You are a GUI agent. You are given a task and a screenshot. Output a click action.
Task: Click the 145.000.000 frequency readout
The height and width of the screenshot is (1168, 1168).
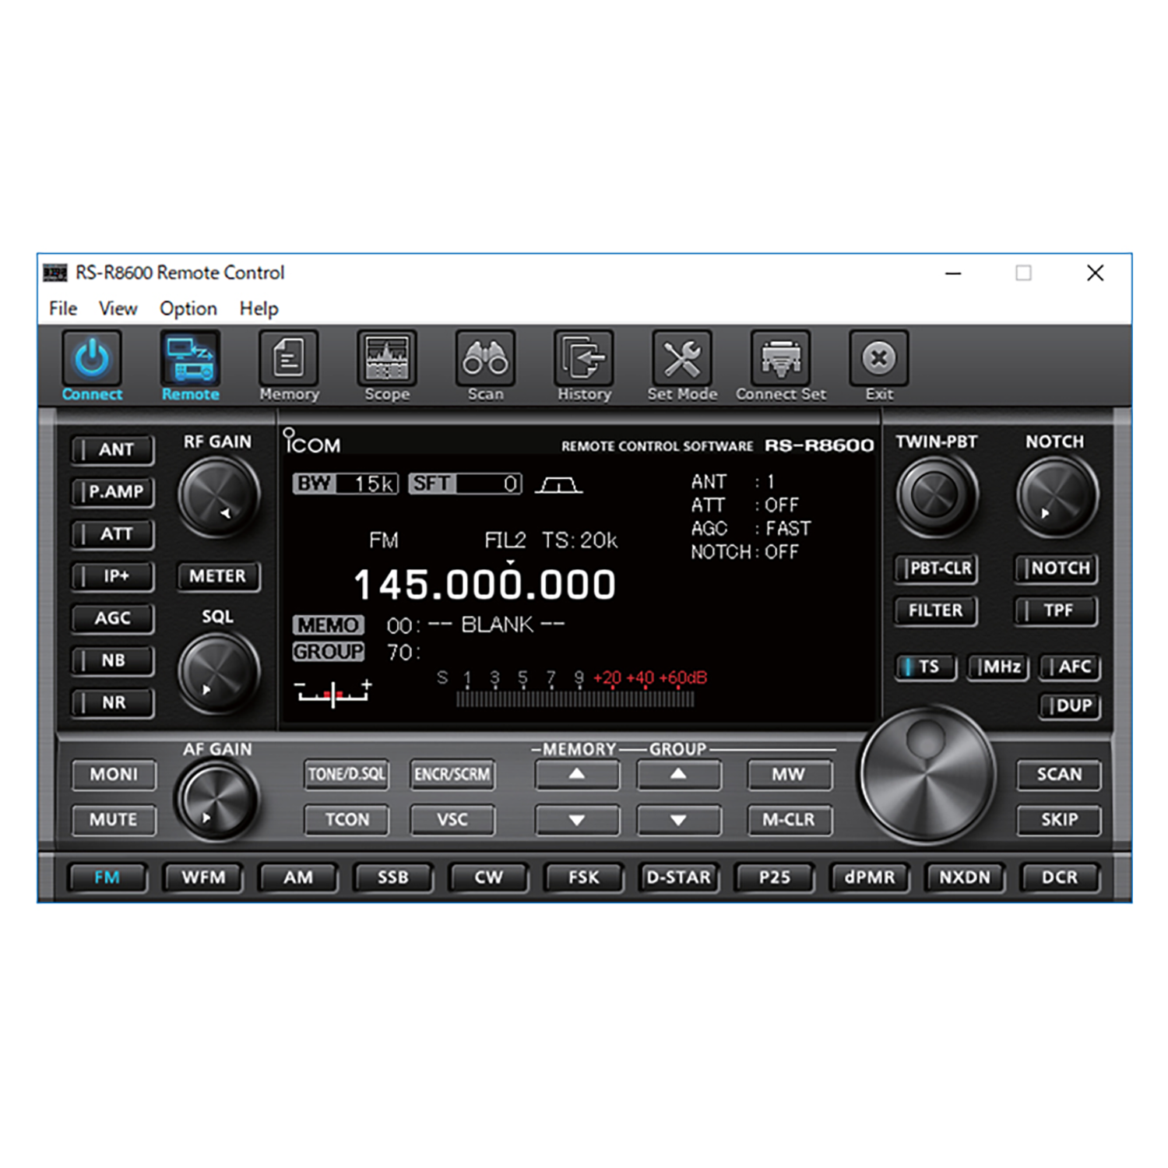484,585
